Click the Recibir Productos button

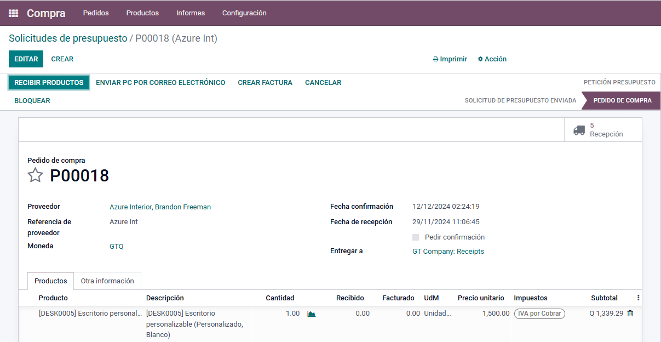point(49,83)
